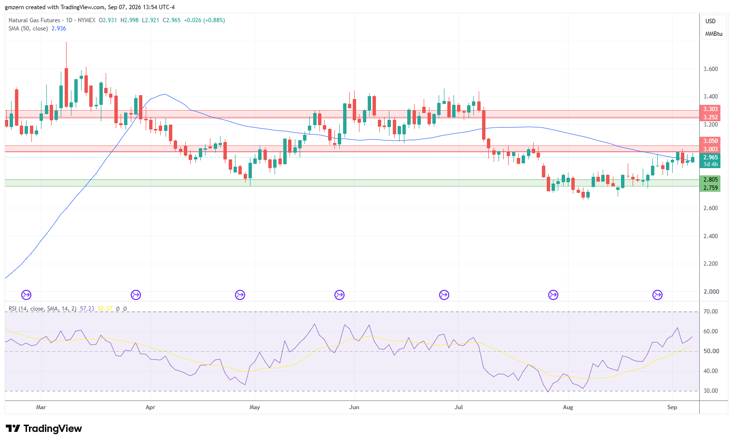The width and height of the screenshot is (733, 443).
Task: Select the RSI (14, close, SMA, 14, 2) legend
Action: coord(42,309)
